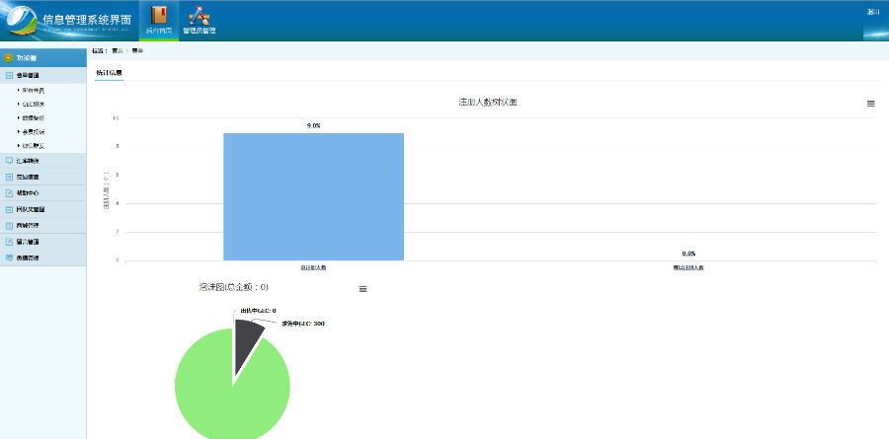
Task: Open the bar chart hamburger export menu
Action: [x=871, y=104]
